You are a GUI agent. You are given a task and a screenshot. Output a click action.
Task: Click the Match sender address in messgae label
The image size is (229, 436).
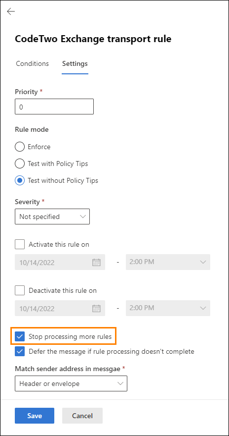point(68,369)
